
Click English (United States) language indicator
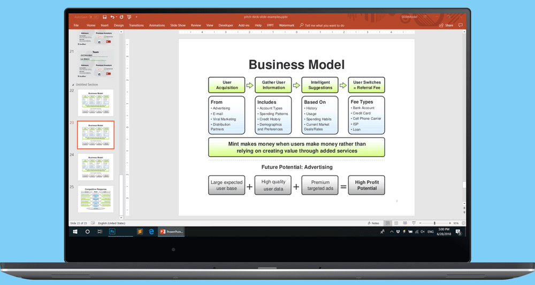click(112, 224)
